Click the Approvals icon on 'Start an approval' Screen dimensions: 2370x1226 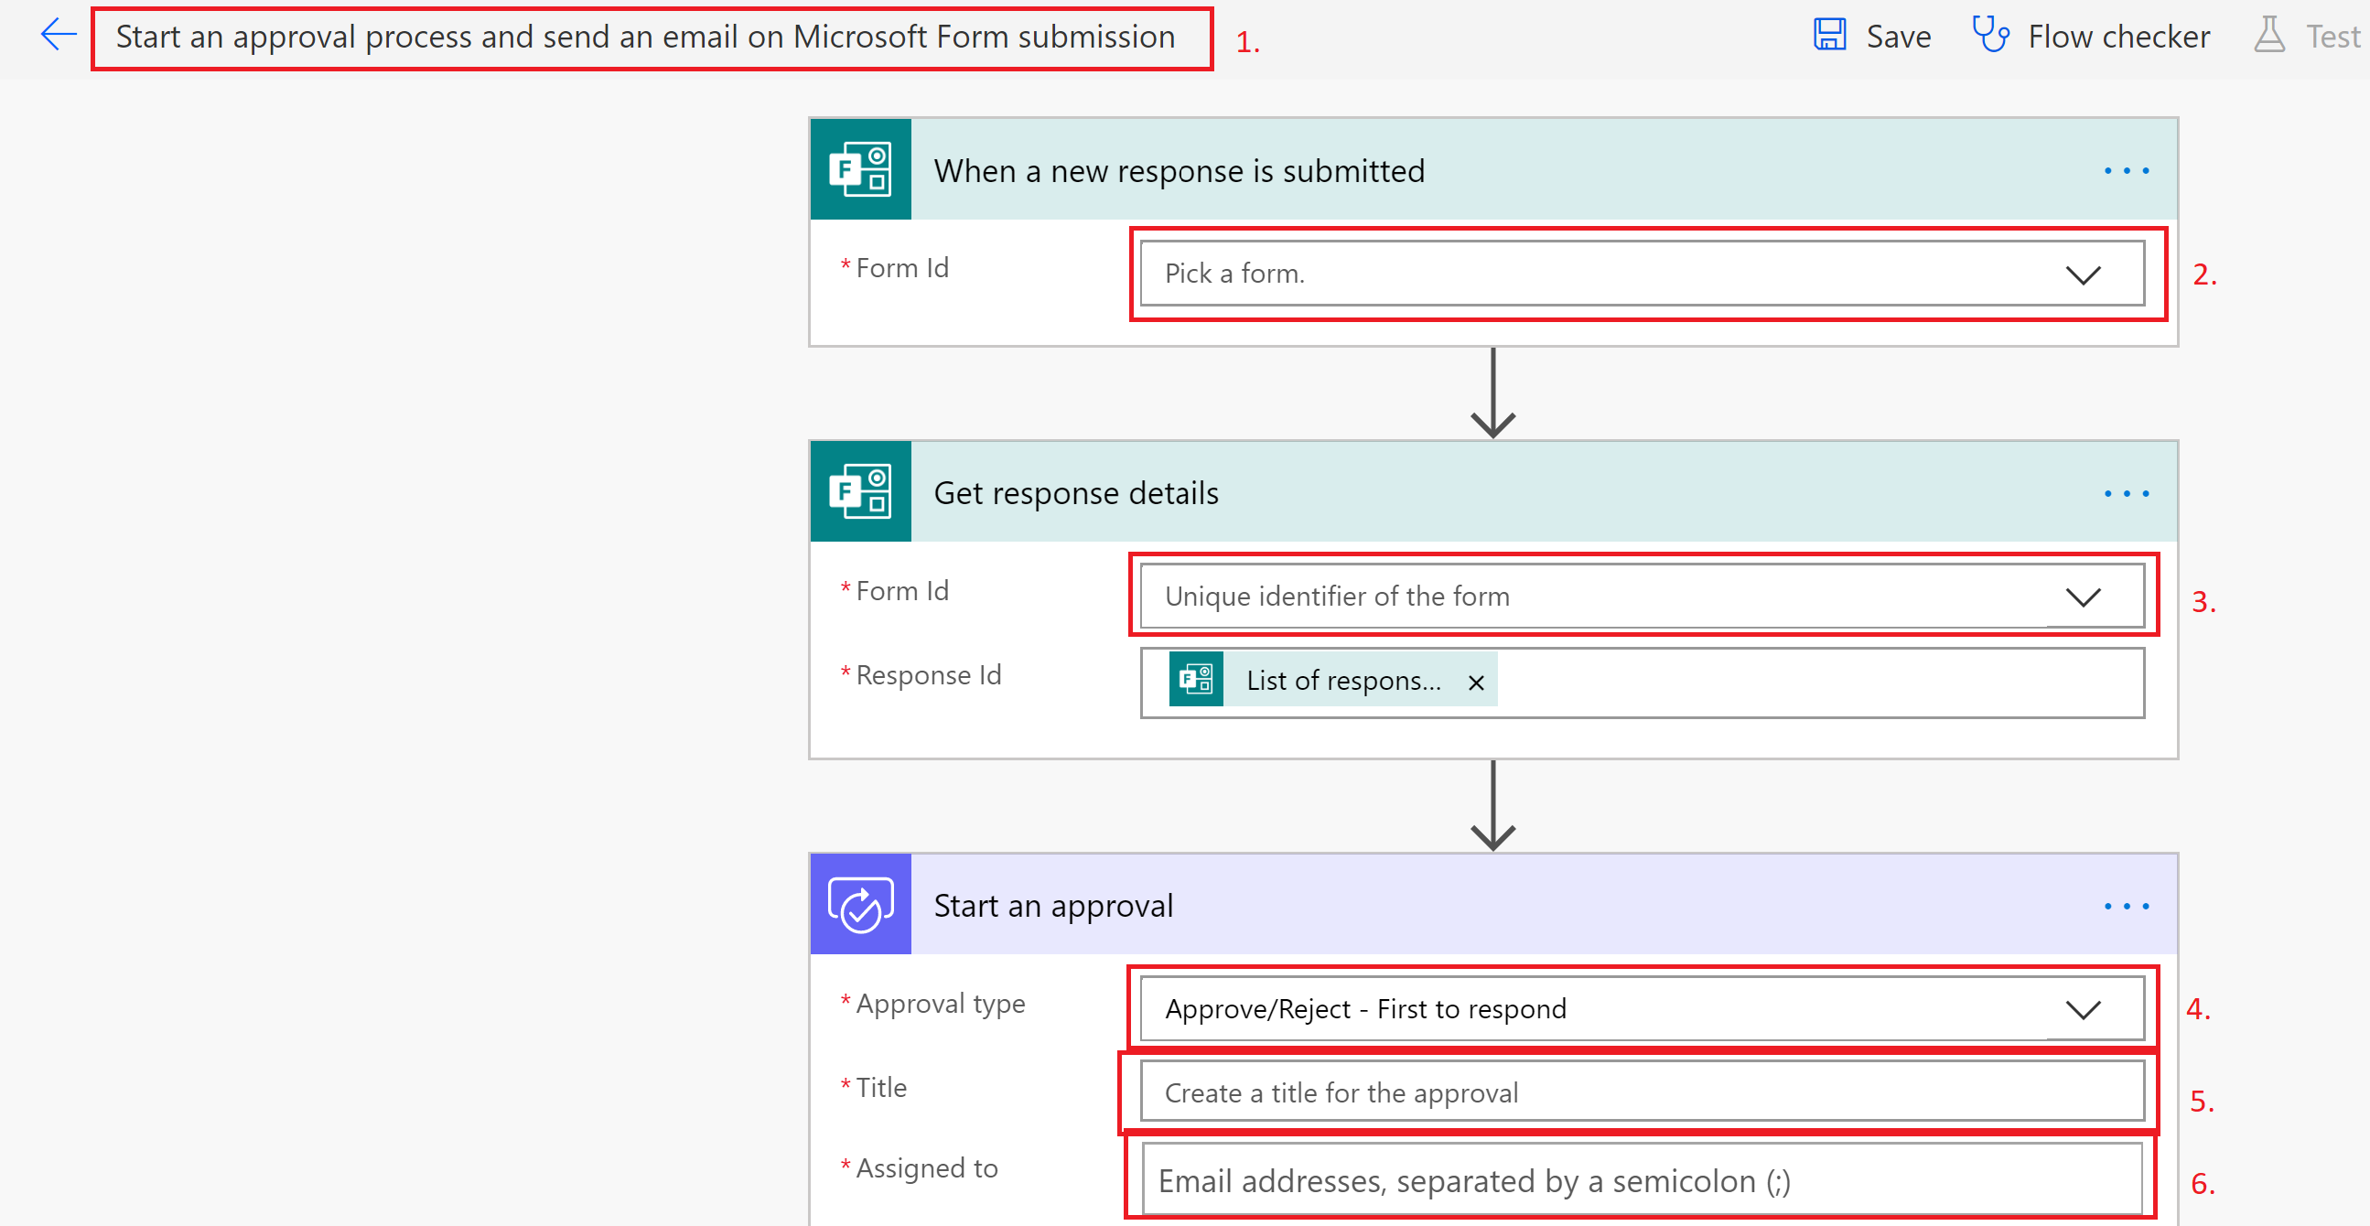tap(860, 904)
